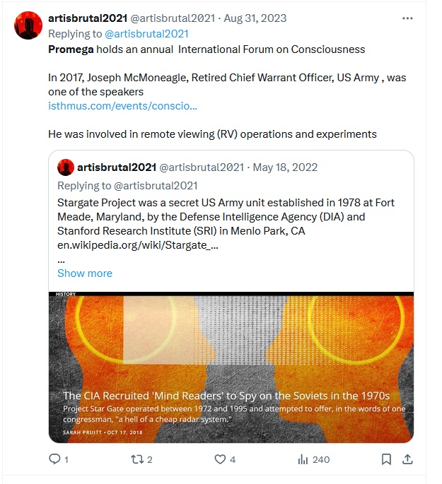Viewport: 442px width, 484px height.
Task: Expand quoted tweet with Show more
Action: point(85,273)
